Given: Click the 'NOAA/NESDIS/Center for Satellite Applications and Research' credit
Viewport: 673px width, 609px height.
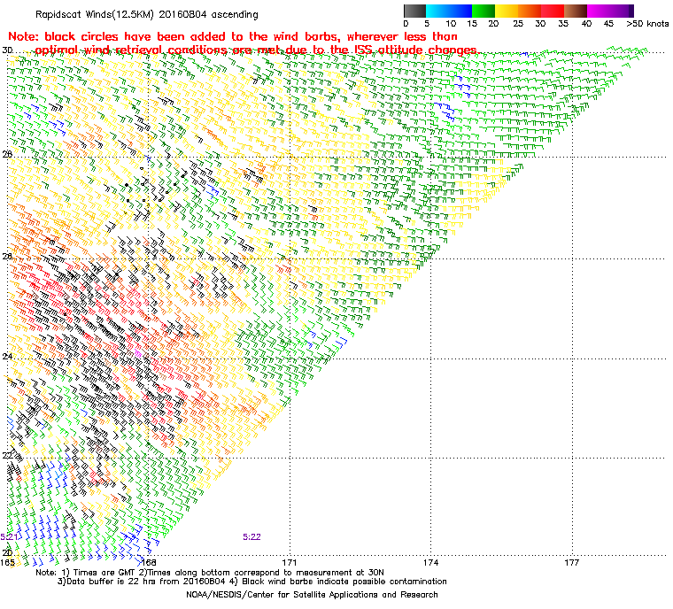Looking at the screenshot, I should 312,595.
